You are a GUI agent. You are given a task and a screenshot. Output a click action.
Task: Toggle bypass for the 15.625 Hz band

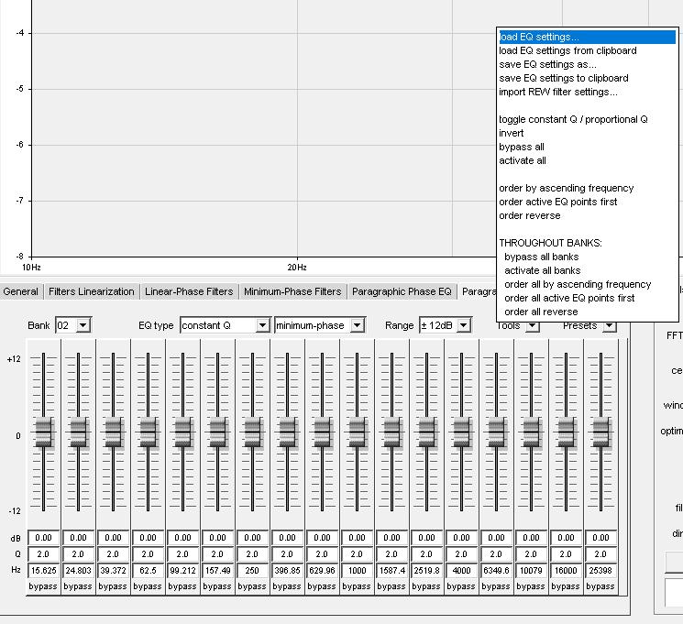click(43, 586)
